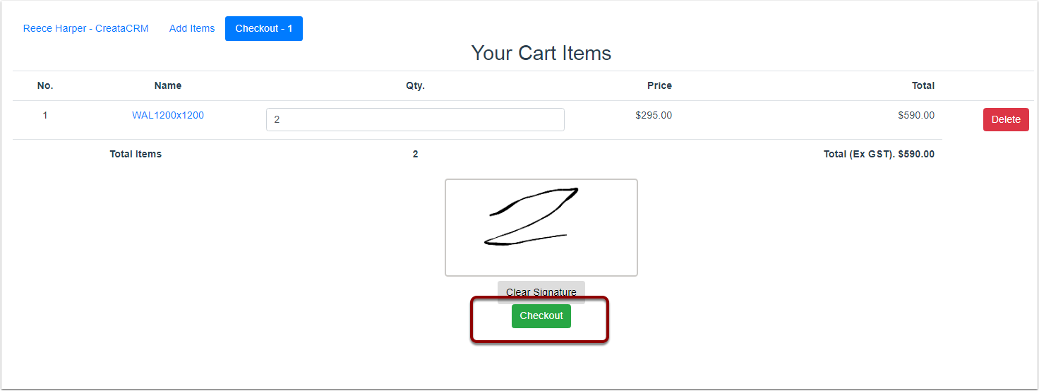Select the $590.00 row total cell
Screen dimensions: 1039x391
click(x=916, y=115)
